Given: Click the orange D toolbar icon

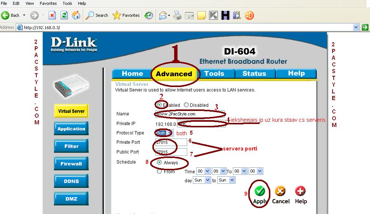Looking at the screenshot, I should click(x=249, y=15).
